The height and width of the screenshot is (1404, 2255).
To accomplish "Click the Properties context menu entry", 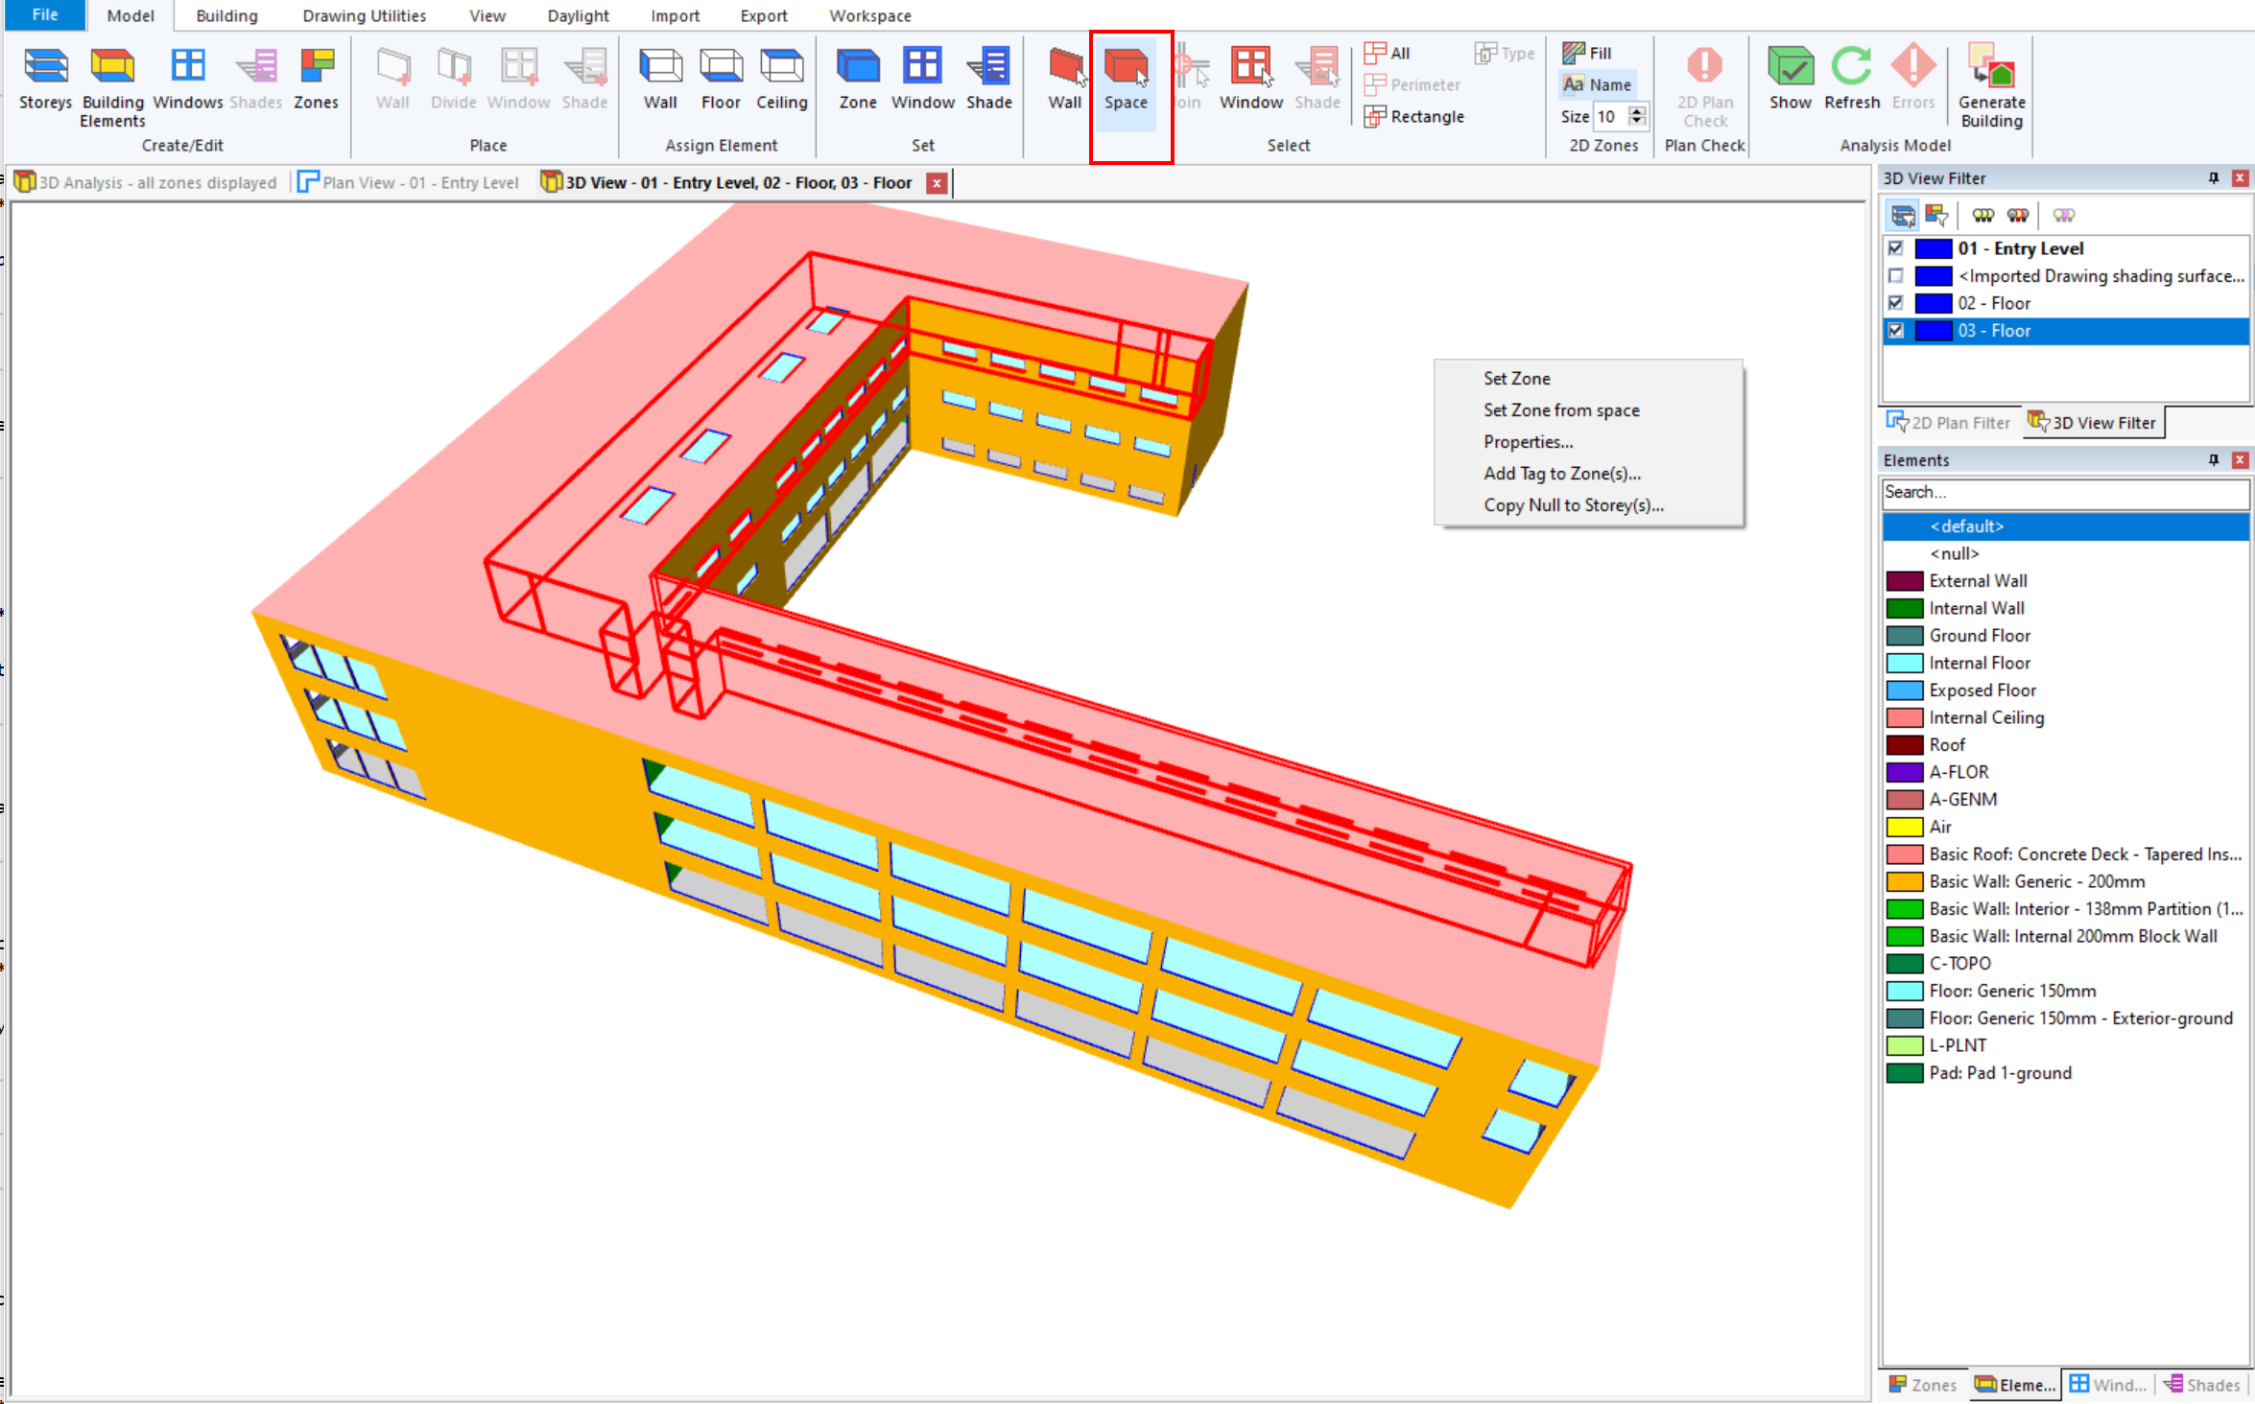I will [1527, 440].
